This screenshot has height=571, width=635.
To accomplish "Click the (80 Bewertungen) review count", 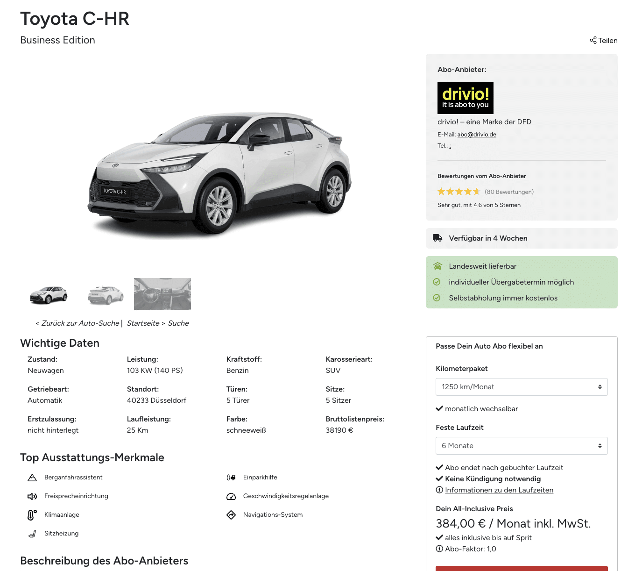I will pos(509,192).
